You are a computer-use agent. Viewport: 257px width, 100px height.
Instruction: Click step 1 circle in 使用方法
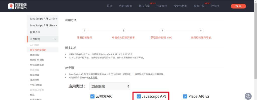pyautogui.click(x=84, y=30)
